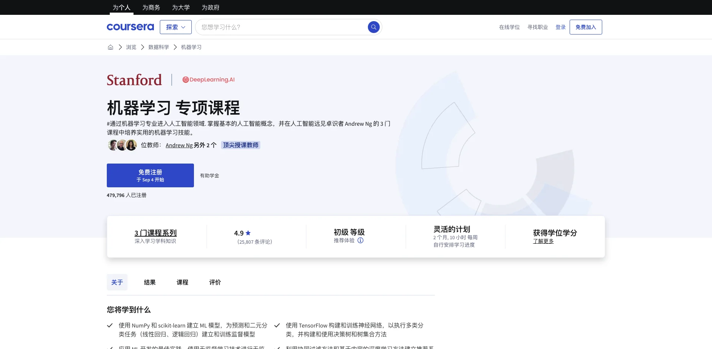Select the 为大学 top tab

[181, 7]
